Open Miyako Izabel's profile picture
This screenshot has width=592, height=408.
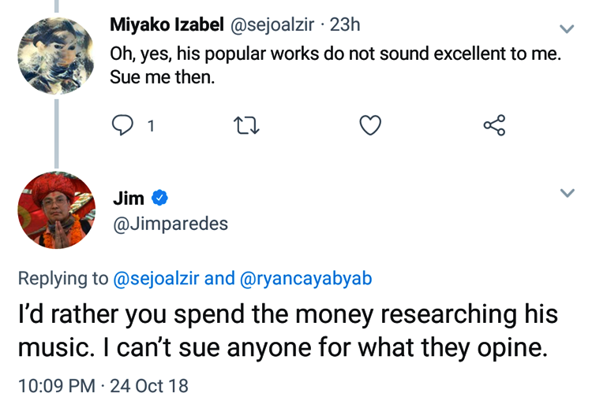55,55
